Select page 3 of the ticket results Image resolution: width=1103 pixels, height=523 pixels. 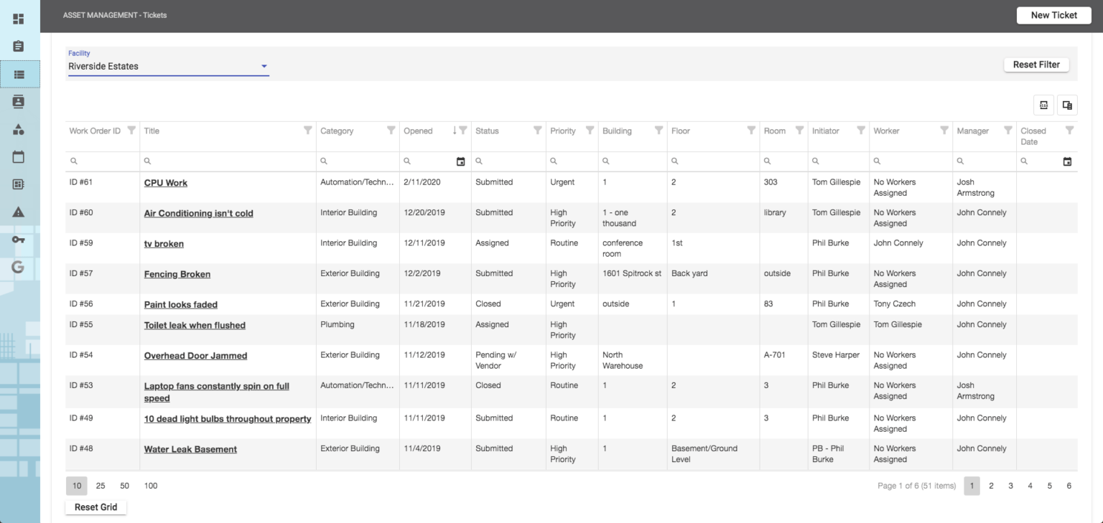point(1010,486)
